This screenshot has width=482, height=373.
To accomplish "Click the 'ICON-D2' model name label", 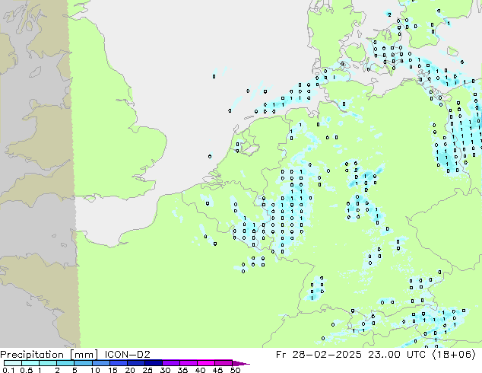I will pyautogui.click(x=127, y=354).
